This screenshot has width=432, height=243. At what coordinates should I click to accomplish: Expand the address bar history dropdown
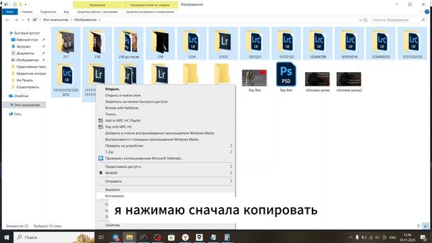click(x=360, y=20)
